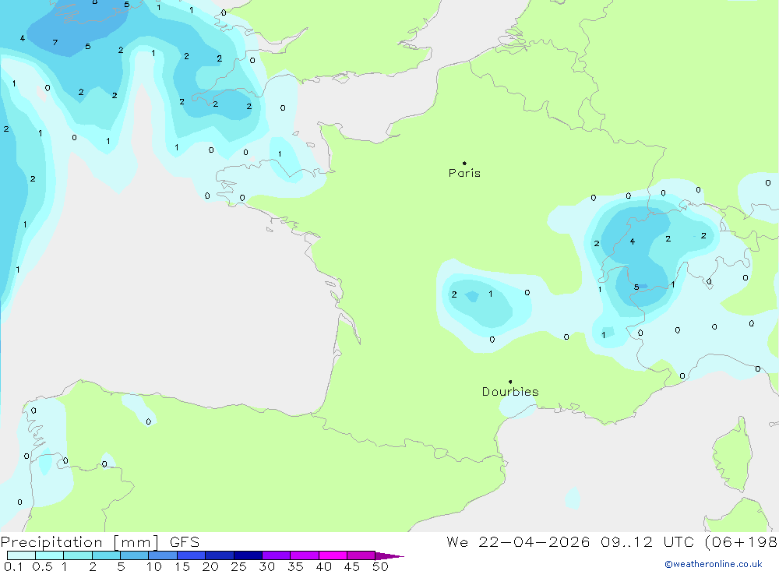Screen dimensions: 779x571
Task: Click the legend value '20'
Action: click(210, 566)
